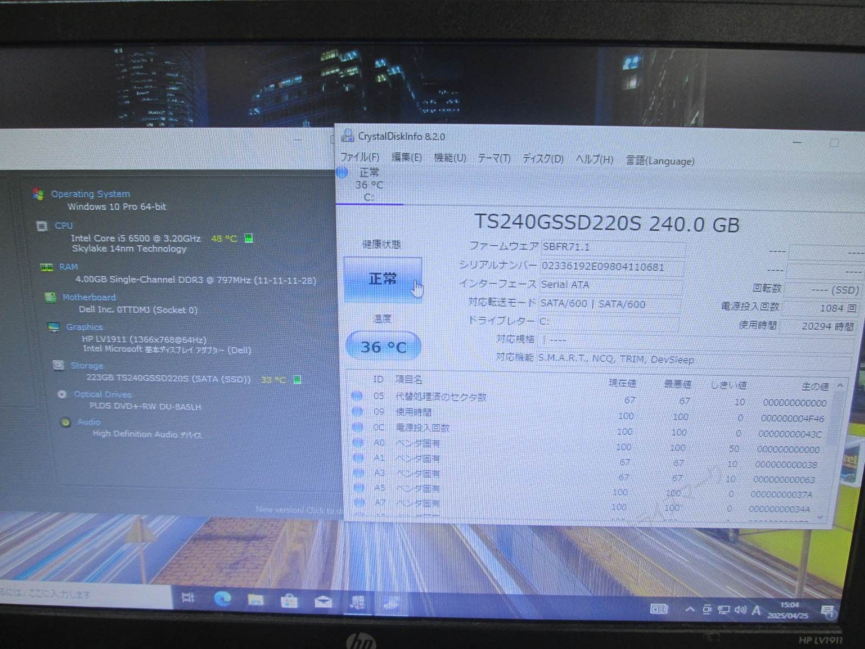Open Task View from the taskbar
Screen dimensions: 865x649
pyautogui.click(x=188, y=597)
